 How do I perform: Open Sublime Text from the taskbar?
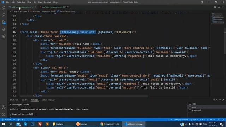[47, 124]
